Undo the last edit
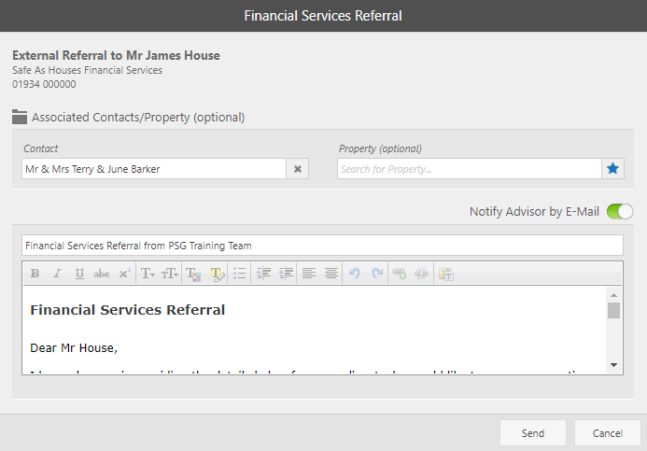This screenshot has width=647, height=451. point(355,274)
